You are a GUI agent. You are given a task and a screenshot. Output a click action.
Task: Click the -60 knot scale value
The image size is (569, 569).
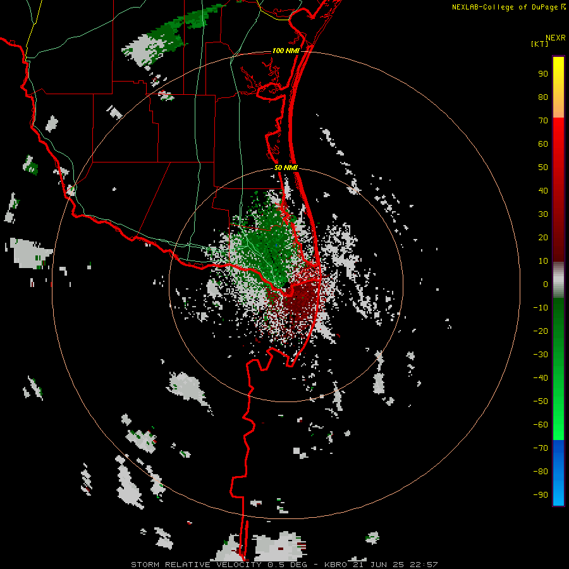[541, 425]
